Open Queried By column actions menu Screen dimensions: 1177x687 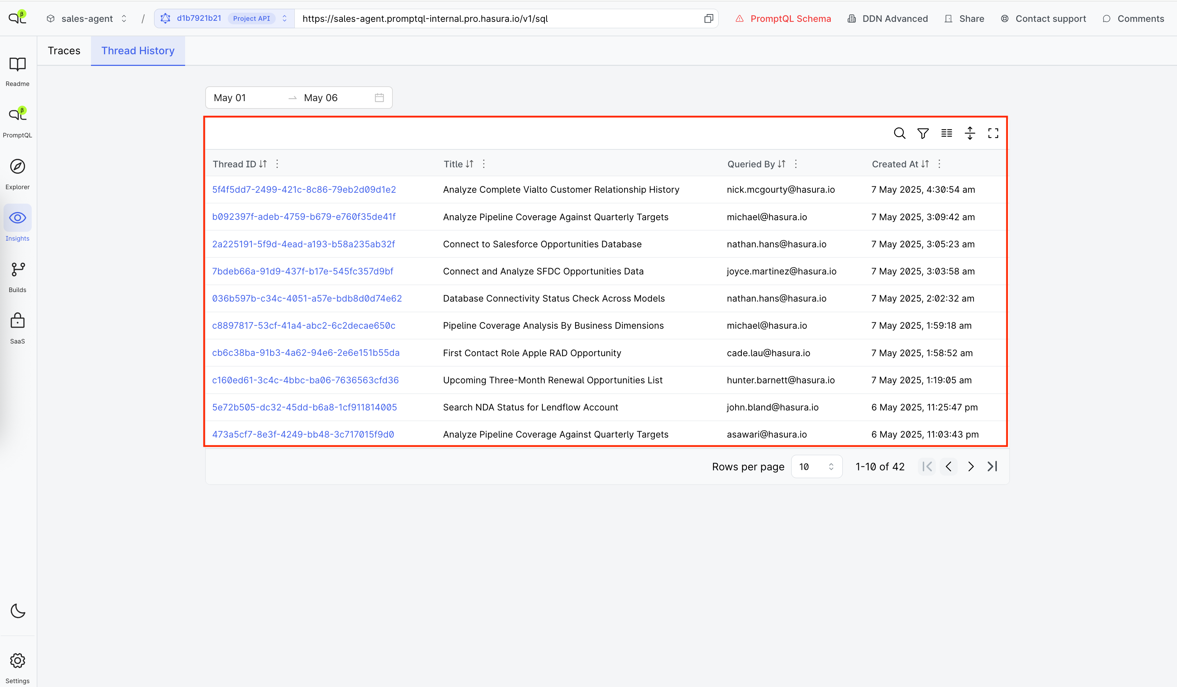point(795,164)
